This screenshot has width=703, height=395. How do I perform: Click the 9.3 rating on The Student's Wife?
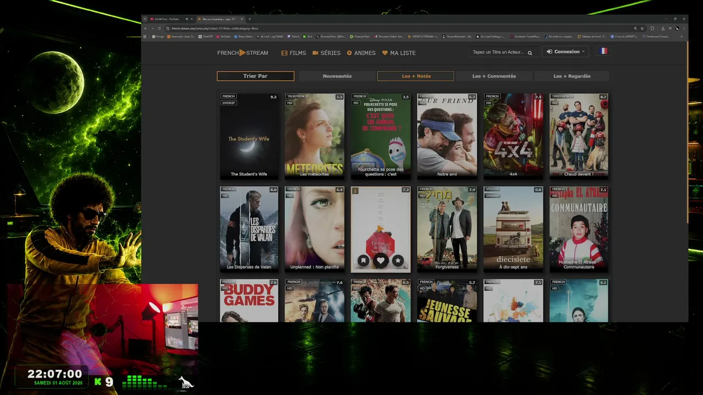pyautogui.click(x=274, y=97)
